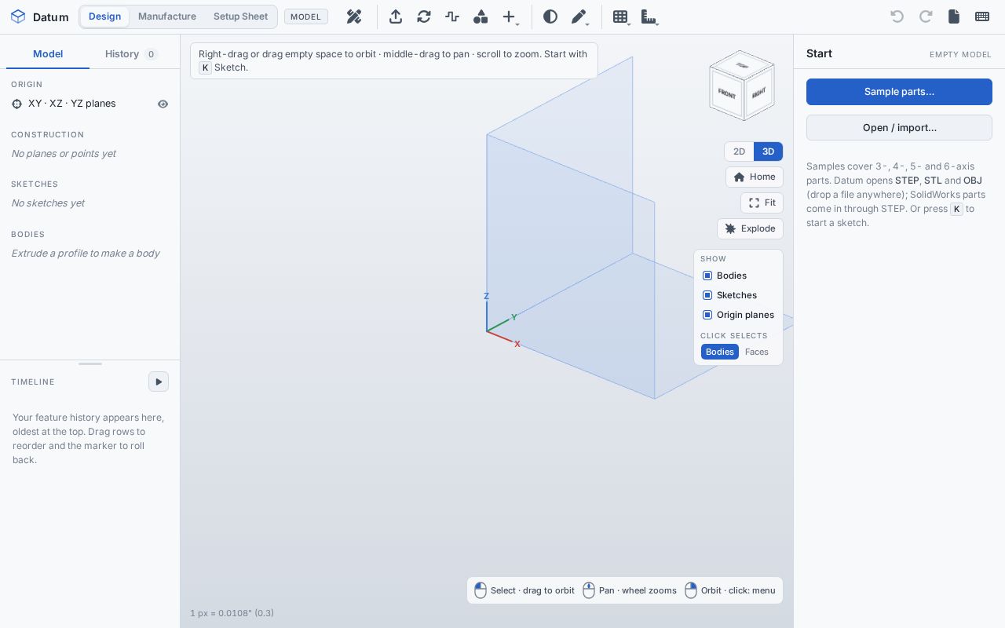Viewport: 1005px width, 628px height.
Task: Click the crossed pencil and ruler icon
Action: click(x=354, y=16)
